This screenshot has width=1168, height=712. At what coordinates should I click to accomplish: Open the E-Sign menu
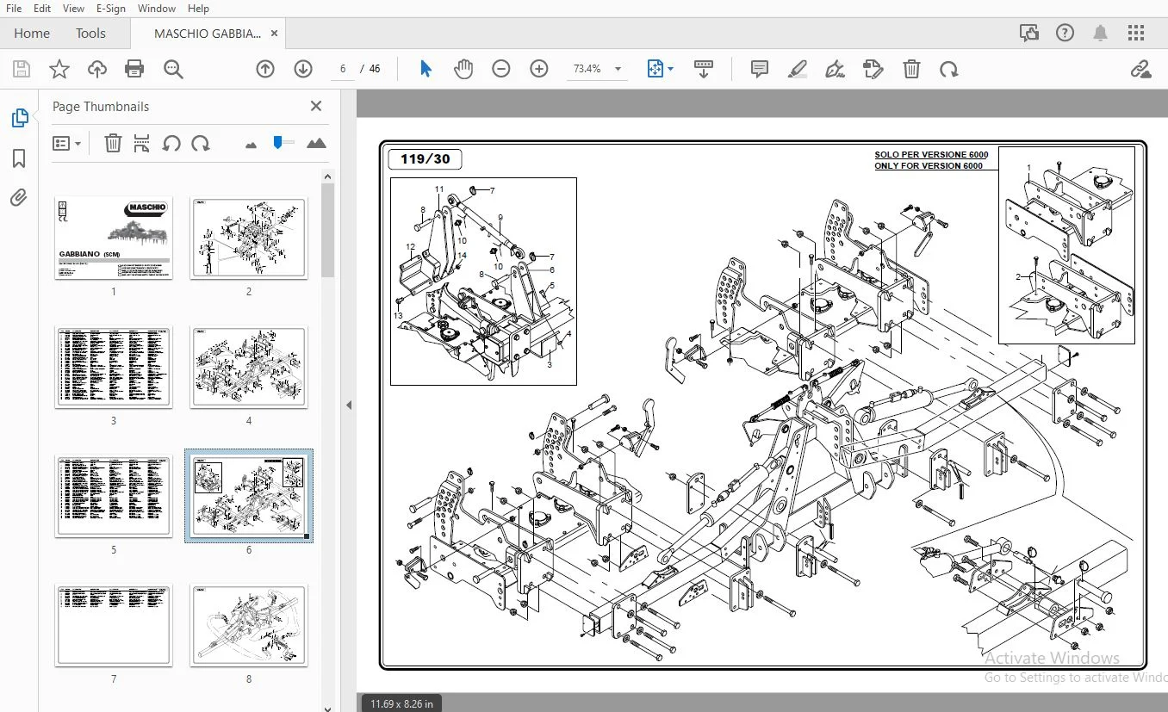pos(111,8)
